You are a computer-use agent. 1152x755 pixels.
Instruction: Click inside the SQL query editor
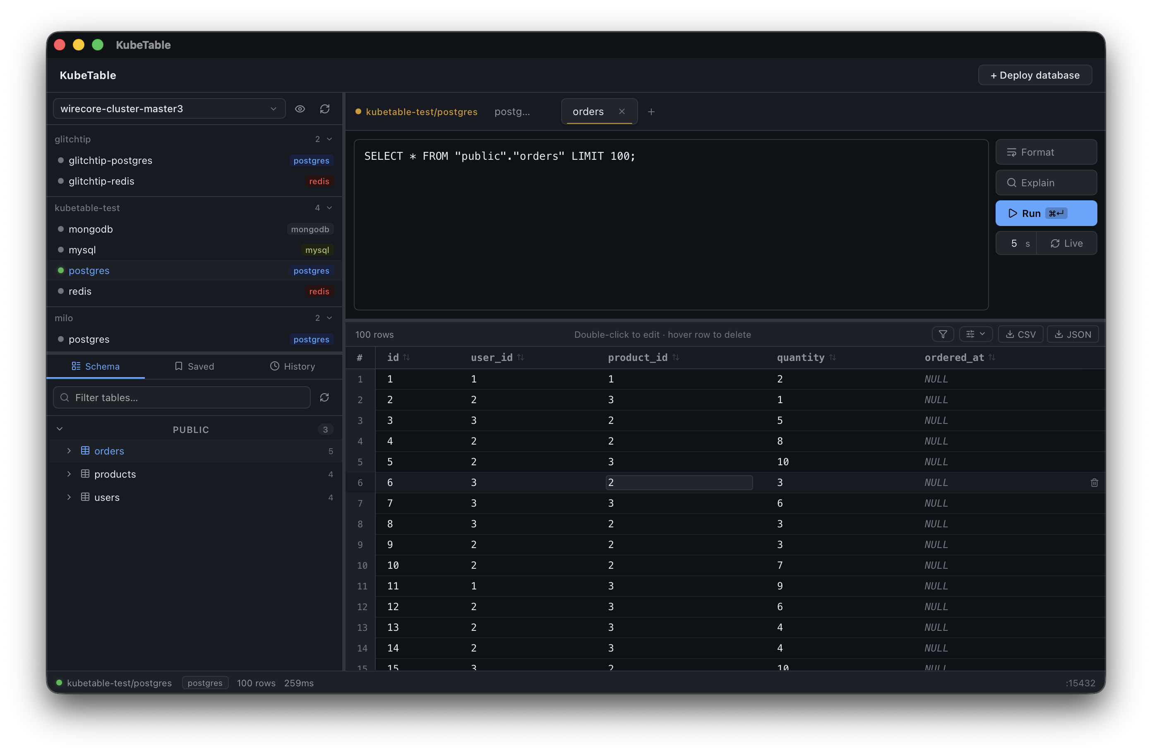[671, 225]
